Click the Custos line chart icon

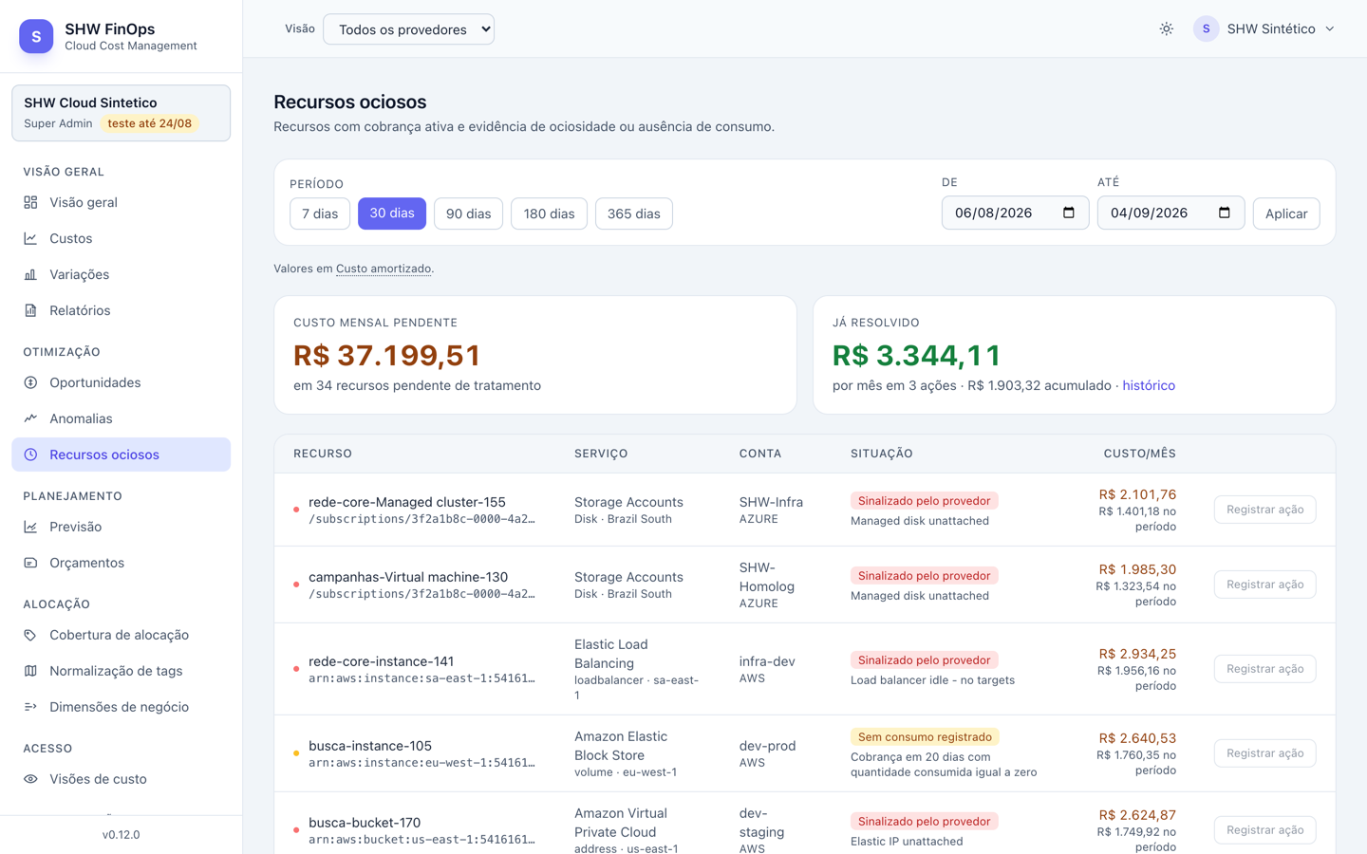coord(30,238)
